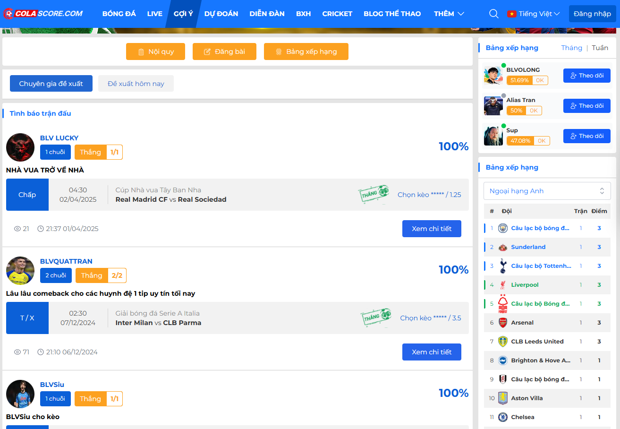620x429 pixels.
Task: Click Alias Tran avatar in ranking
Action: coord(493,106)
